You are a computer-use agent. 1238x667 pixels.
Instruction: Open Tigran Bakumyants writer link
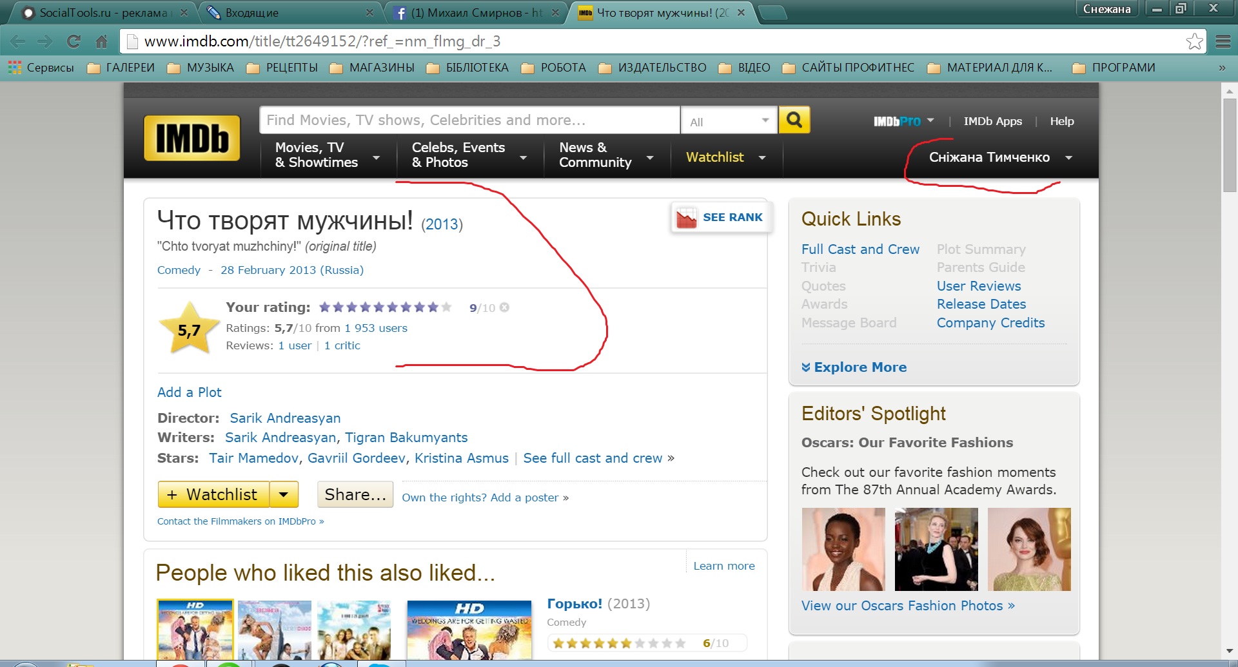pos(406,438)
